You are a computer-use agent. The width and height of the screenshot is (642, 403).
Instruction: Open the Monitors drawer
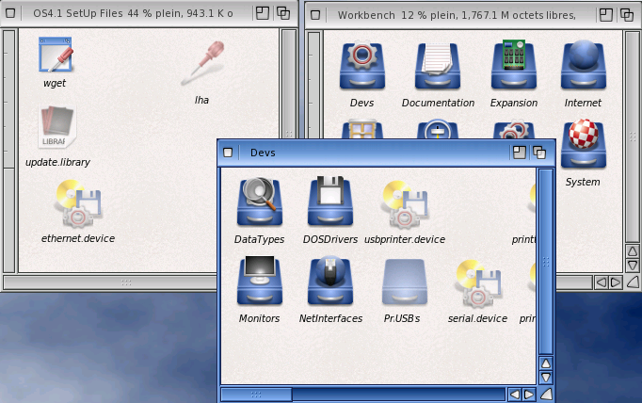click(260, 281)
